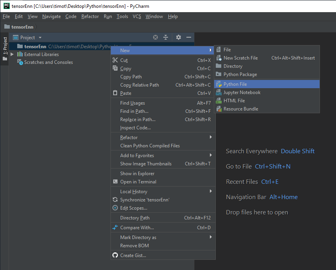
Task: Open the Project view dropdown arrow
Action: coord(40,38)
